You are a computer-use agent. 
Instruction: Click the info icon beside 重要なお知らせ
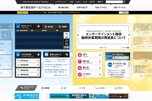[46, 54]
